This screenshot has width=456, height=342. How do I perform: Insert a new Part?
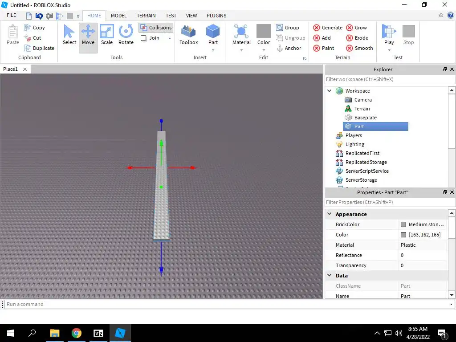[x=213, y=34]
